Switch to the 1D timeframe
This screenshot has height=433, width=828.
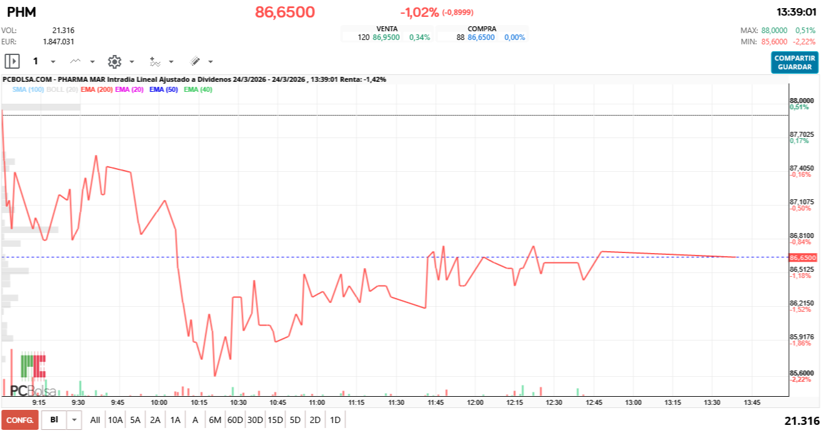pyautogui.click(x=334, y=421)
